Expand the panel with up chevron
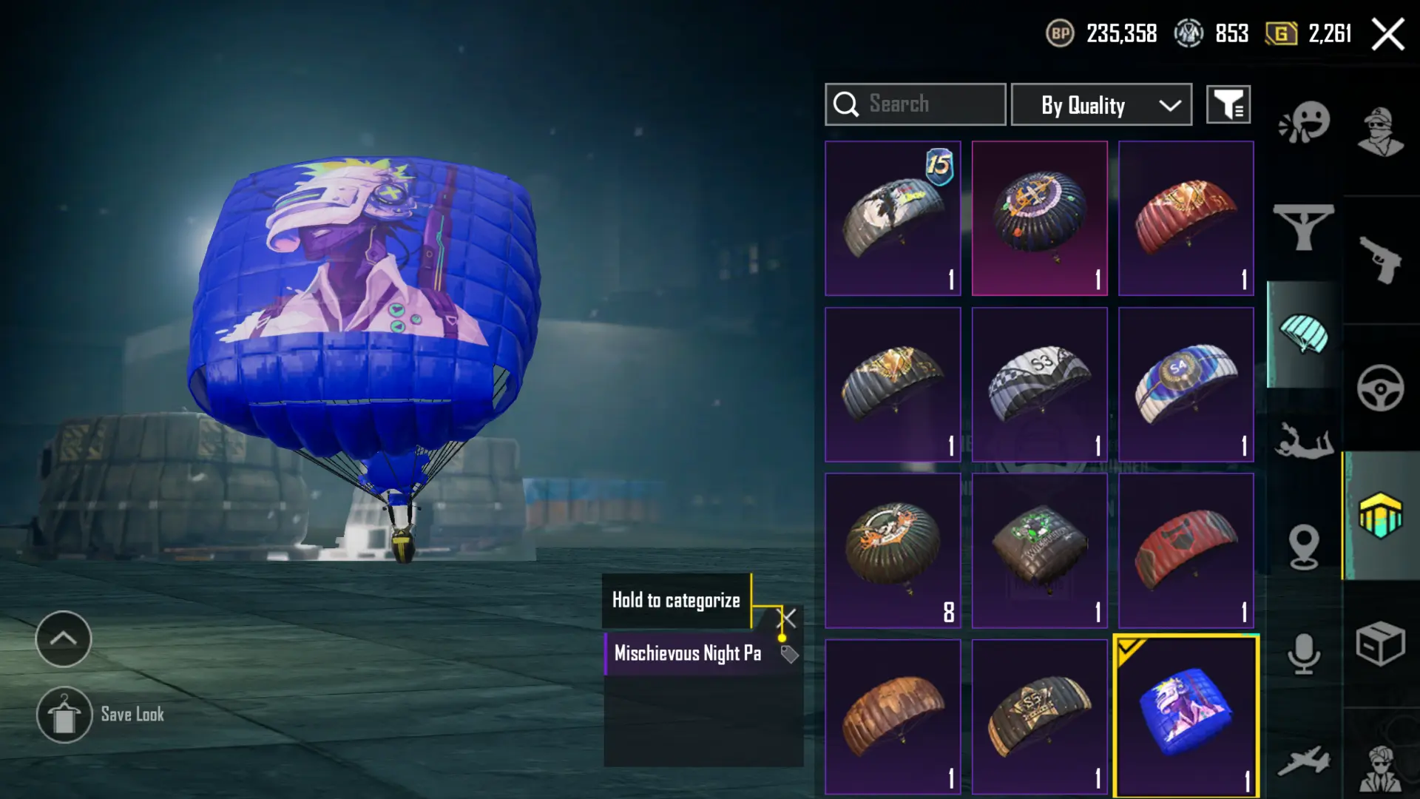The width and height of the screenshot is (1420, 799). 64,638
